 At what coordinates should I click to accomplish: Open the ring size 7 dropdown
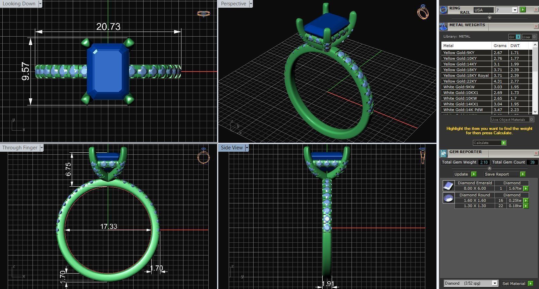click(515, 10)
